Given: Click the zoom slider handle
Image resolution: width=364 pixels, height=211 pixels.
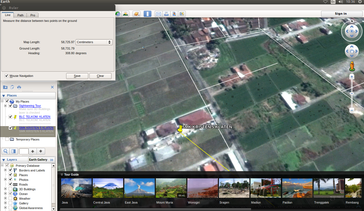Looking at the screenshot, I should point(352,93).
